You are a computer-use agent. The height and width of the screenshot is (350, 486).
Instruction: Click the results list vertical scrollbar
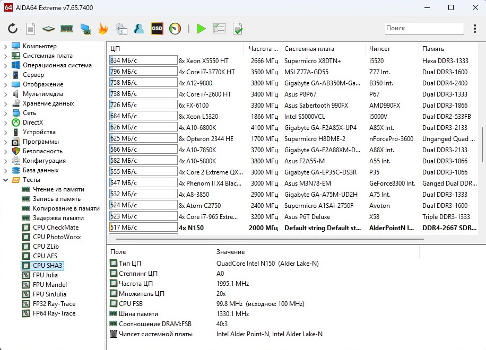[482, 143]
